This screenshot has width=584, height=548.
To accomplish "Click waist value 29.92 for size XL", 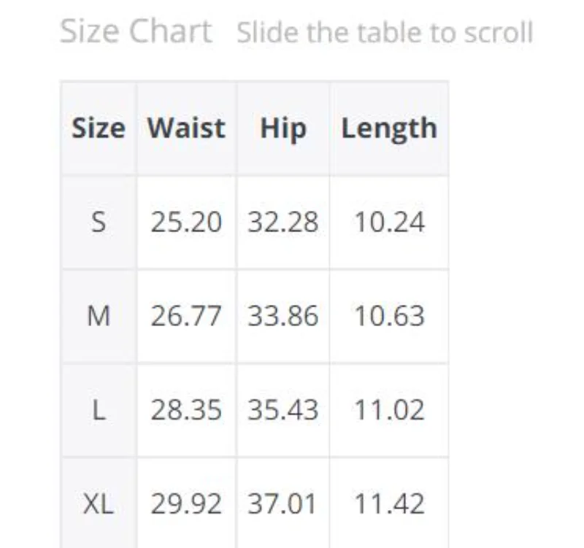I will (x=186, y=503).
